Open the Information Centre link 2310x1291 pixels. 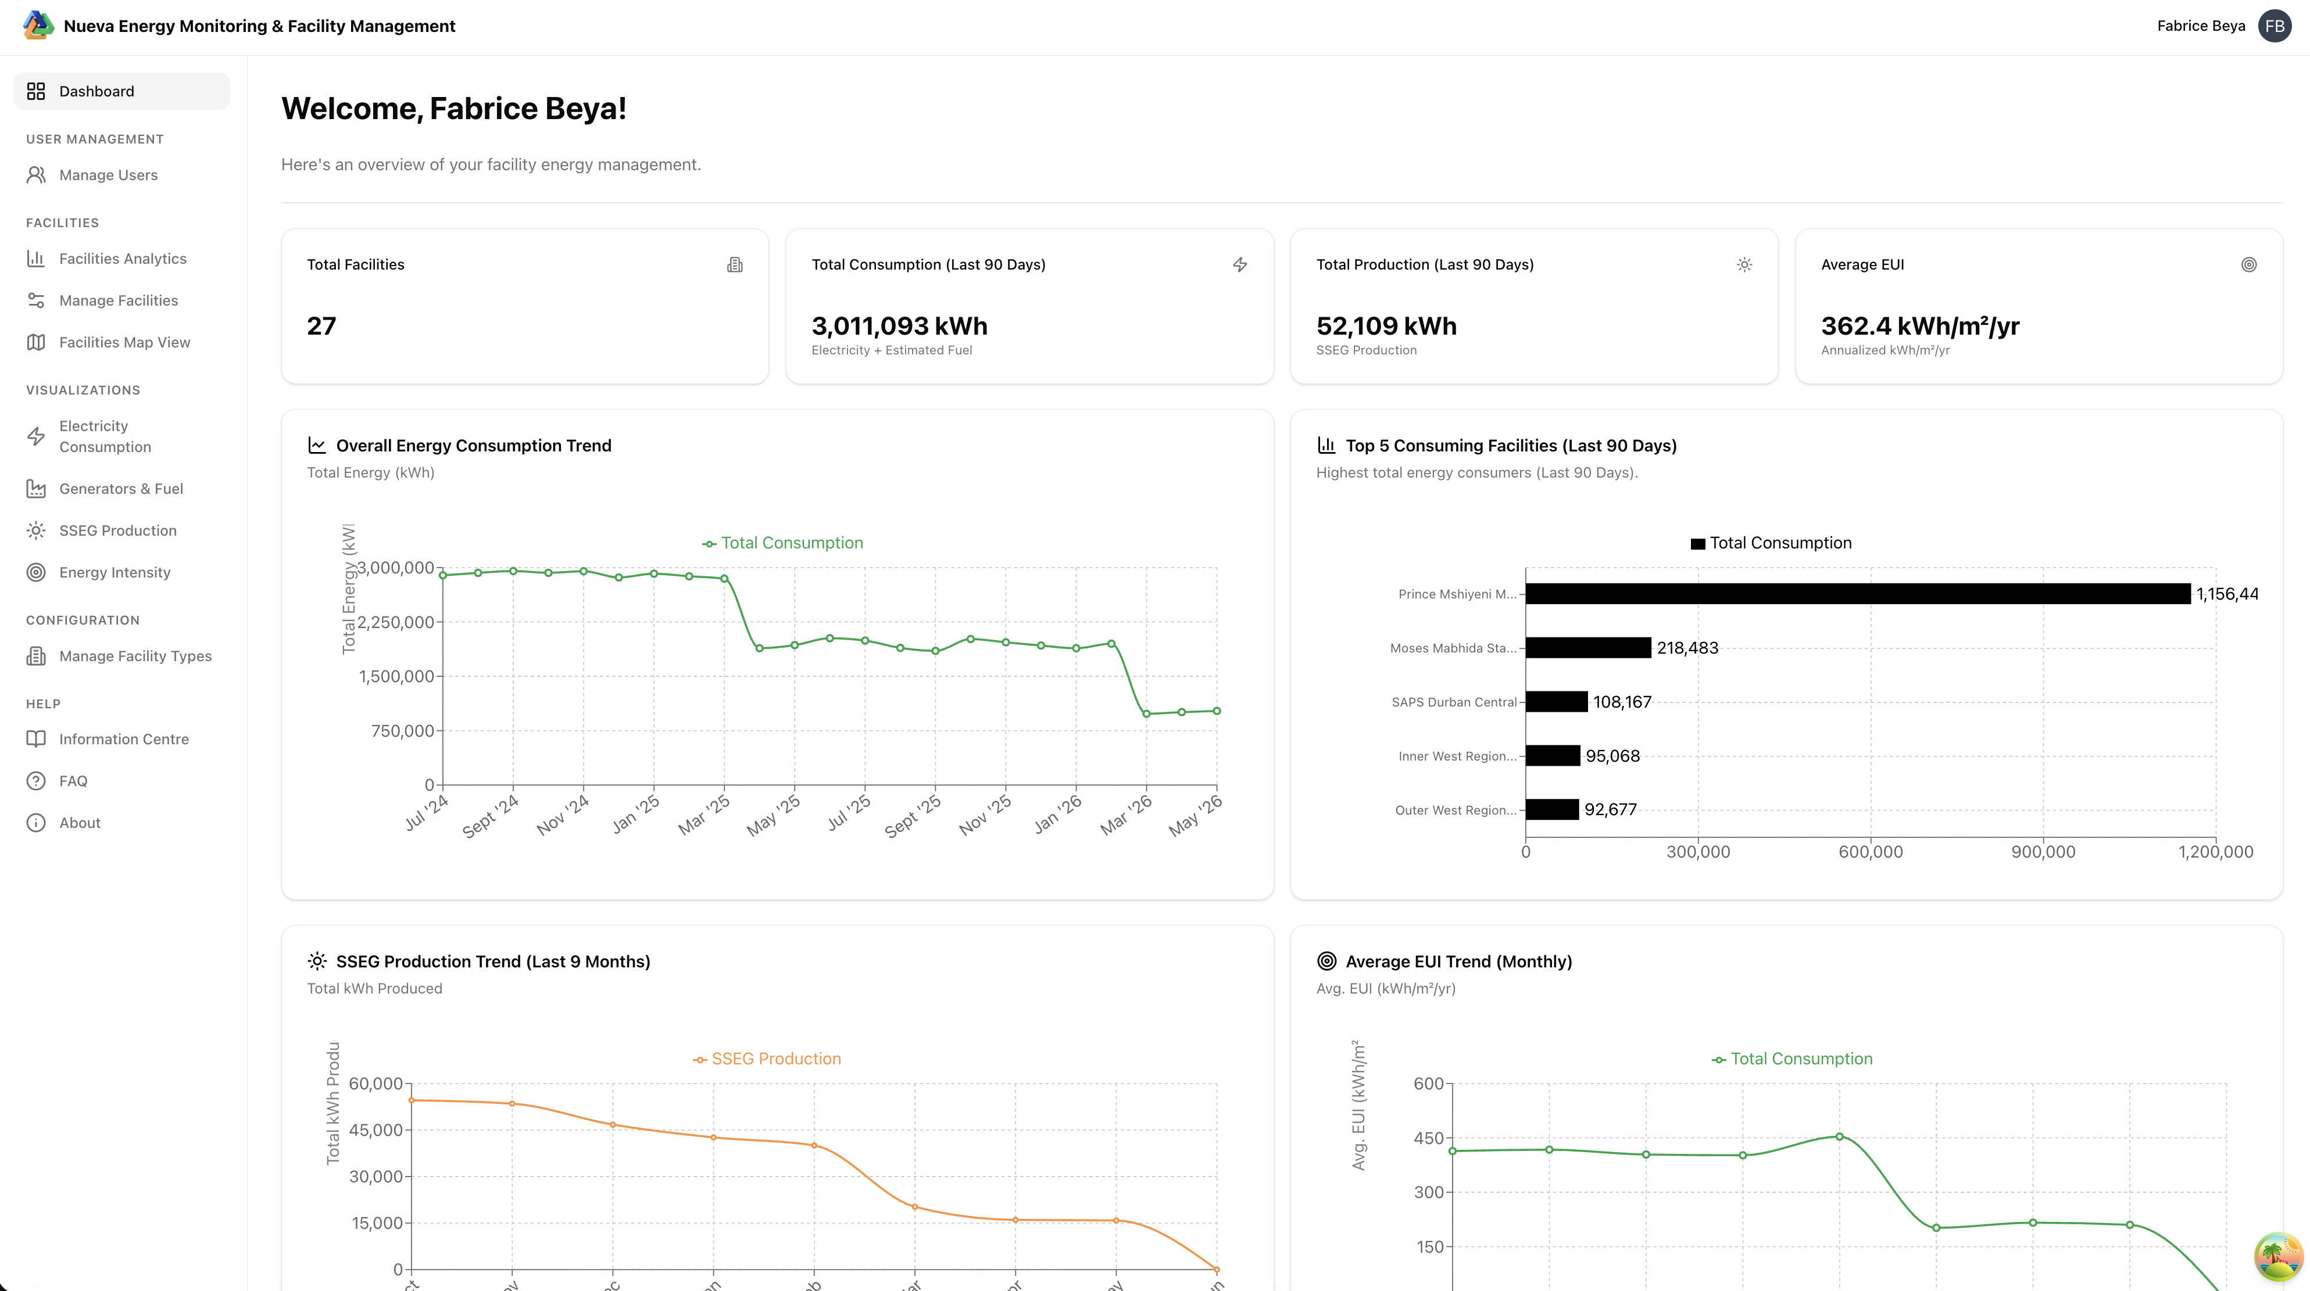click(x=122, y=738)
